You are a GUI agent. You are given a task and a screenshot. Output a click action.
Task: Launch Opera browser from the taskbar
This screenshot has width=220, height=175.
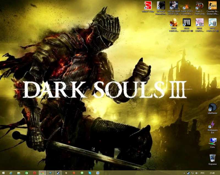(34, 173)
